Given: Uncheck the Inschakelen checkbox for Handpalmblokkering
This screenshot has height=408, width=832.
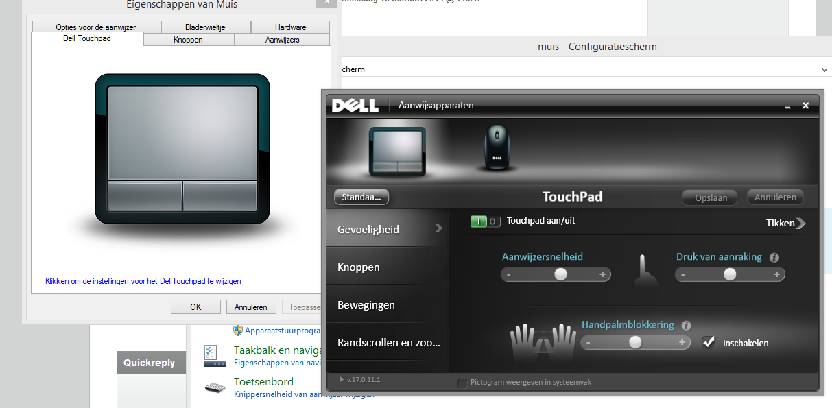Looking at the screenshot, I should pos(709,342).
